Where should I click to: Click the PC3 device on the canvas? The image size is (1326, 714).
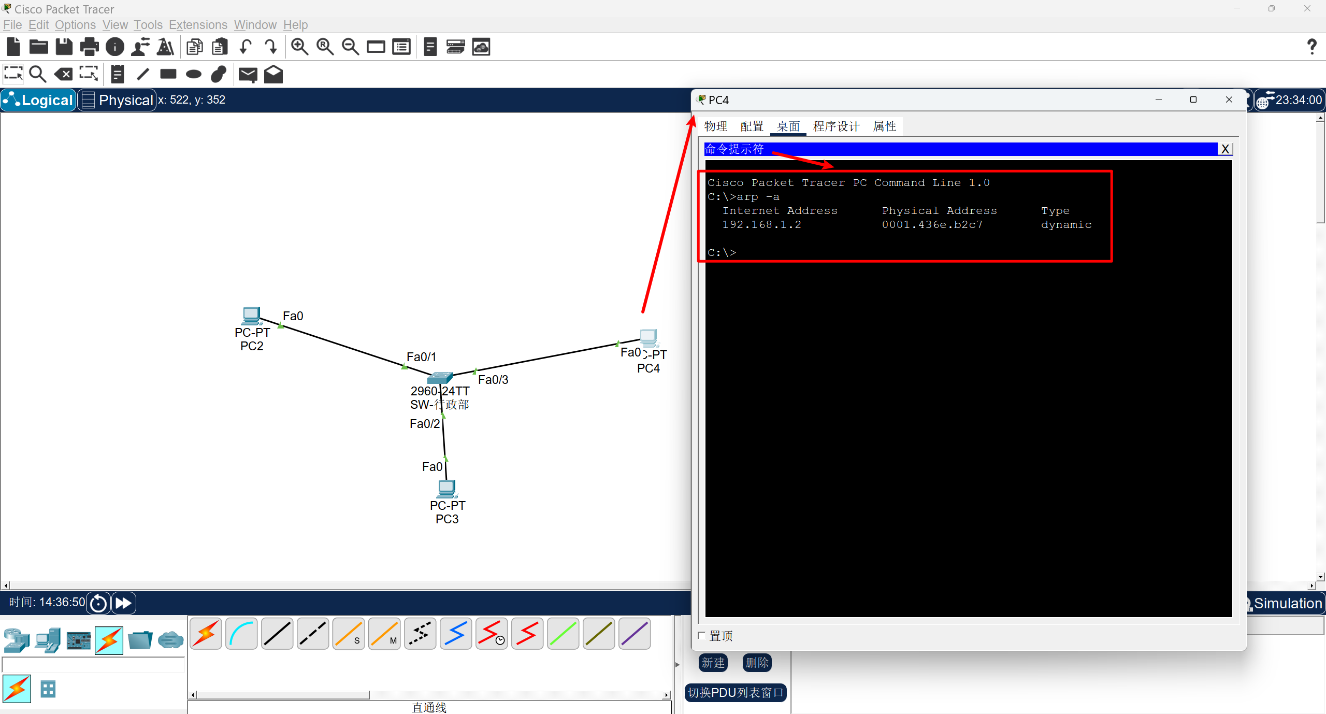(x=447, y=489)
